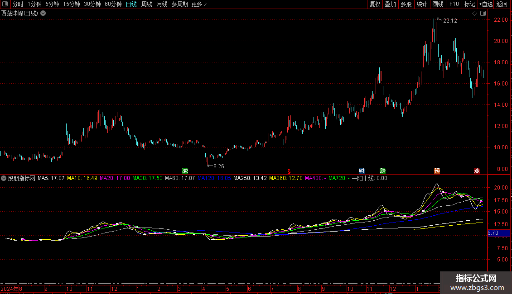Click the red S event marker
The width and height of the screenshot is (512, 294).
[x=289, y=171]
